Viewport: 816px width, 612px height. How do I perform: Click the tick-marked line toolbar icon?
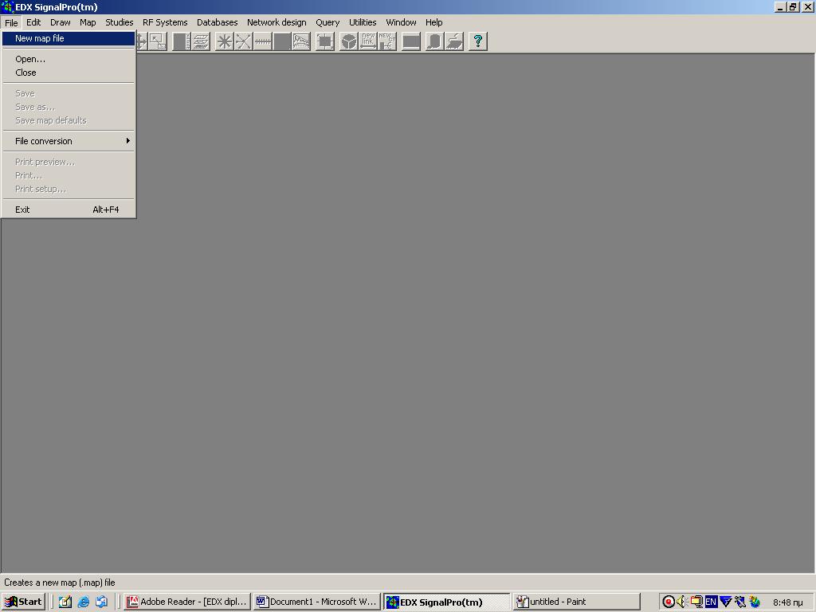(x=263, y=41)
